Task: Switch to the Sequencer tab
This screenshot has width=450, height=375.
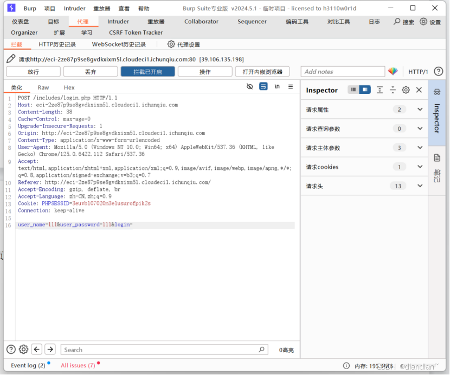Action: (252, 22)
